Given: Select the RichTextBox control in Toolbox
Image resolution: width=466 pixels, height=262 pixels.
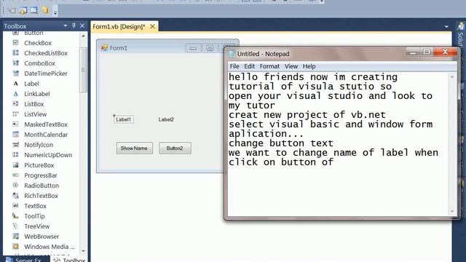Looking at the screenshot, I should [41, 196].
